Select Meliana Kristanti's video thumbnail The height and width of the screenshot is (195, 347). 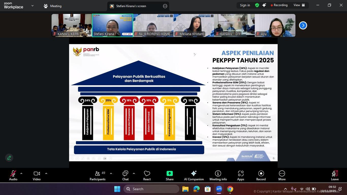(194, 25)
